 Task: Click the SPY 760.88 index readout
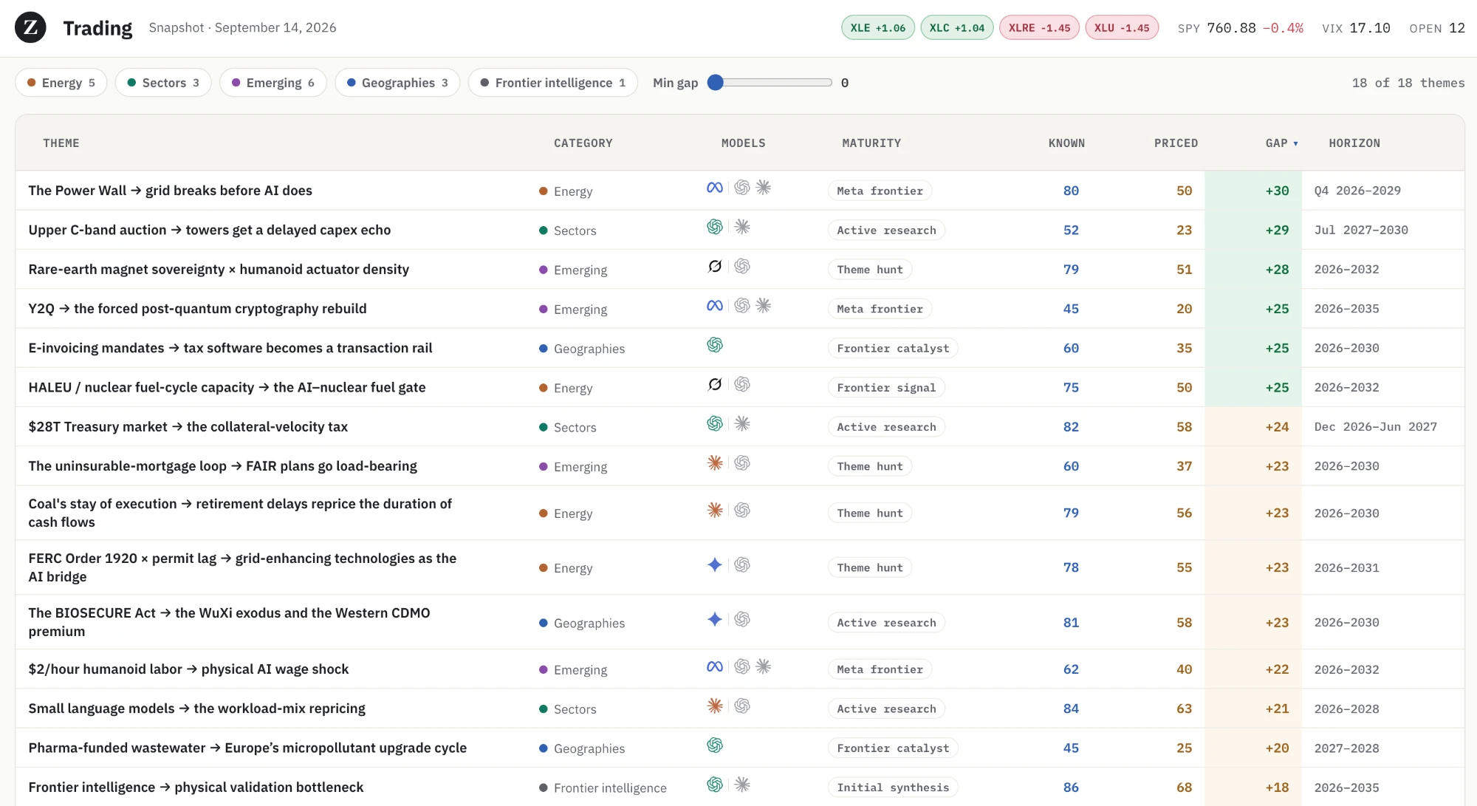click(1241, 28)
